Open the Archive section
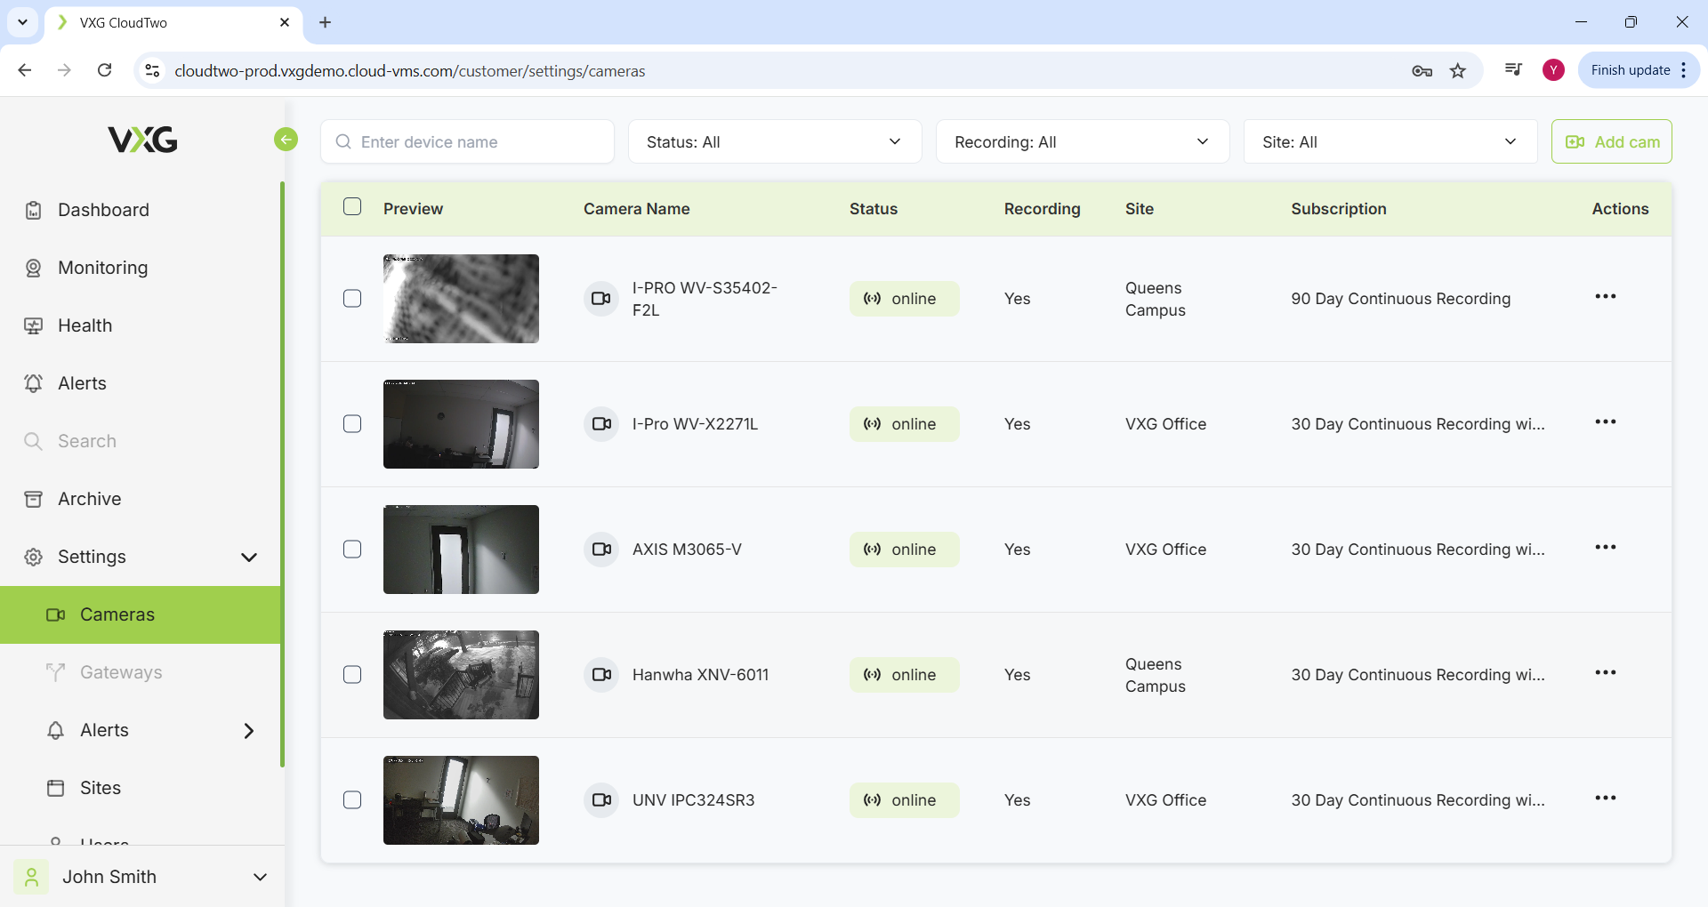1708x907 pixels. click(89, 499)
